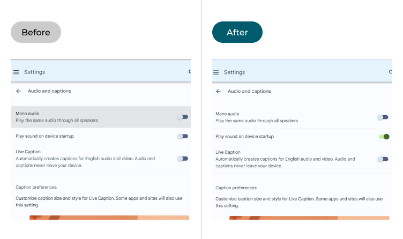Go back using arrow in After screenshot
The height and width of the screenshot is (239, 403).
coord(218,92)
